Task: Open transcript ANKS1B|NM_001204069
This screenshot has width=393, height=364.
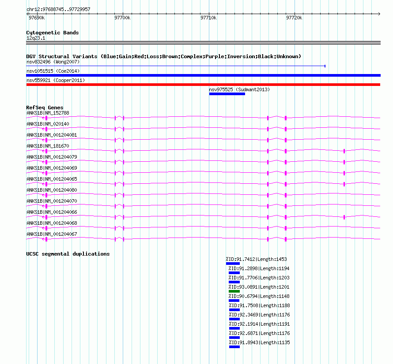Action: coord(52,168)
